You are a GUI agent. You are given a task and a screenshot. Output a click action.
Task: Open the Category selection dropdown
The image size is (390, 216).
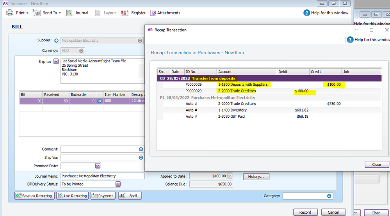click(x=329, y=196)
